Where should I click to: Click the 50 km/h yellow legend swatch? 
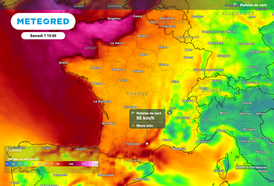[39, 164]
